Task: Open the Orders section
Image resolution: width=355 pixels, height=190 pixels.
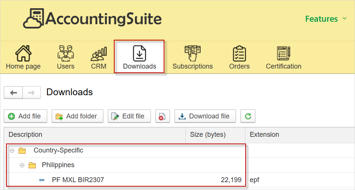Action: click(x=239, y=58)
